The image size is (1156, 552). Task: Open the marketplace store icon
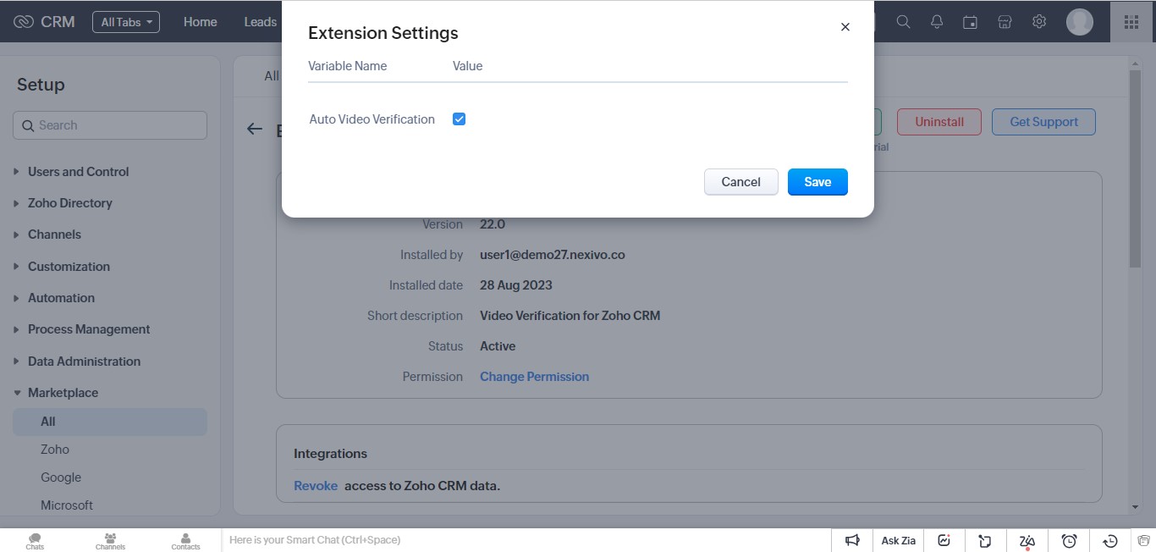(x=1005, y=22)
